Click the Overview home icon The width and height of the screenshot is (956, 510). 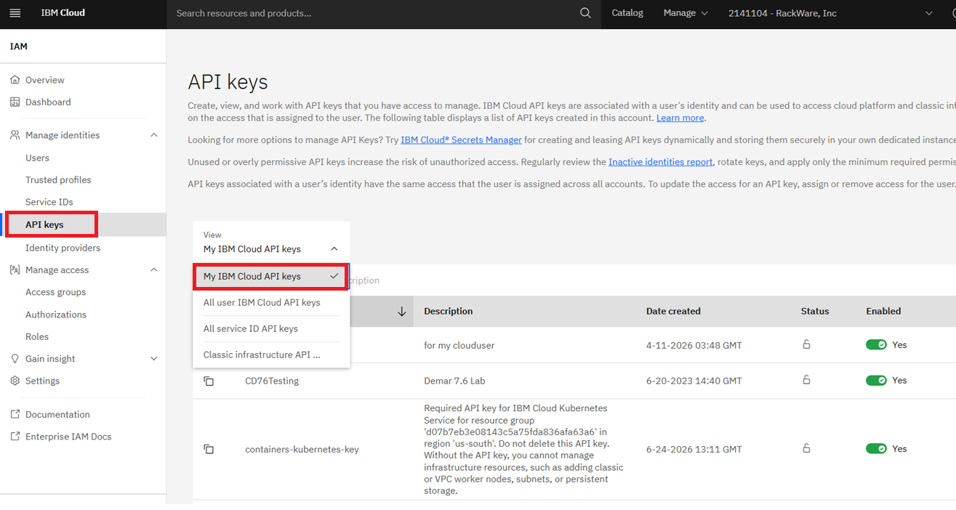15,80
